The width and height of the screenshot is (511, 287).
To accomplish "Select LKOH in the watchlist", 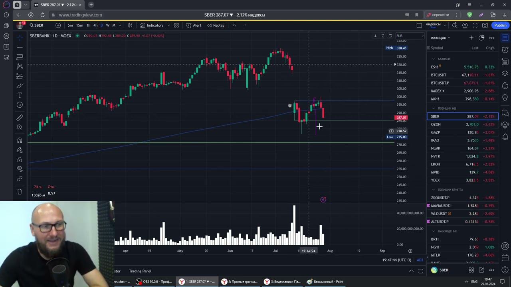I will click(x=463, y=164).
